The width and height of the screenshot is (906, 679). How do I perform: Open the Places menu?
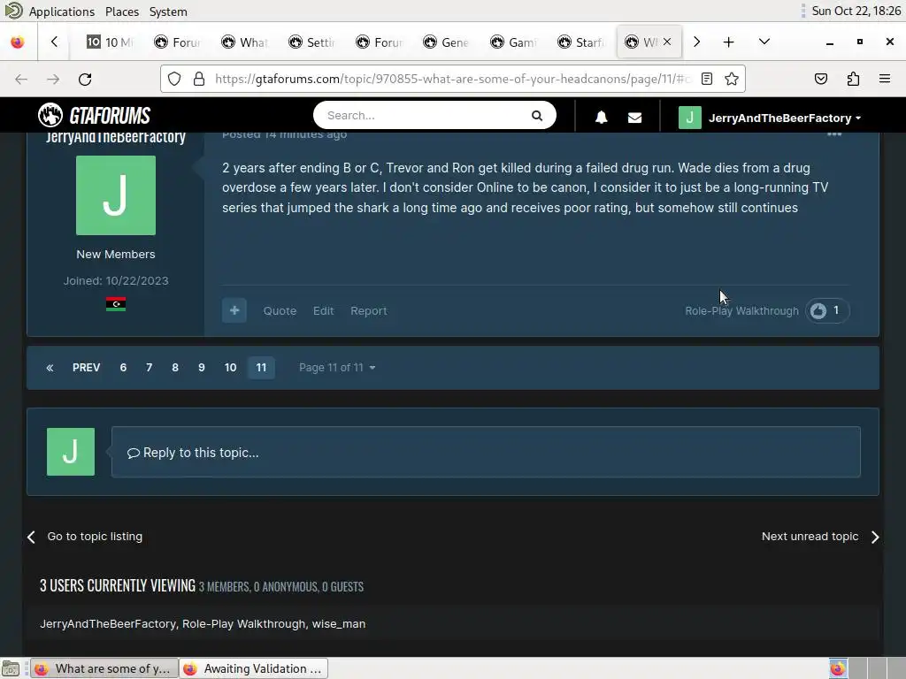122,11
